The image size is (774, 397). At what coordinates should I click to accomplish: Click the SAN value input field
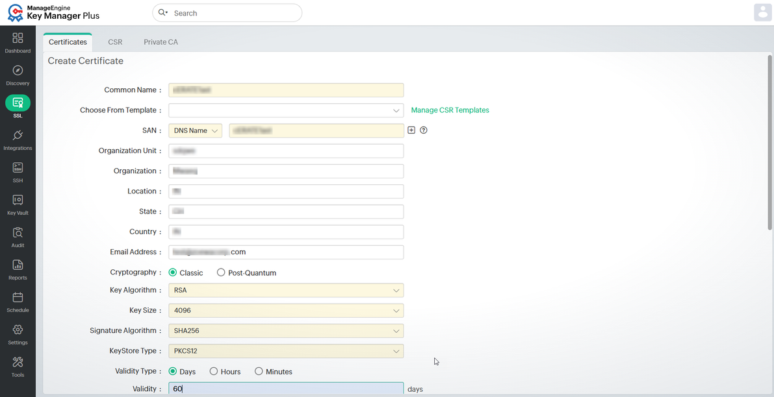[x=316, y=130]
